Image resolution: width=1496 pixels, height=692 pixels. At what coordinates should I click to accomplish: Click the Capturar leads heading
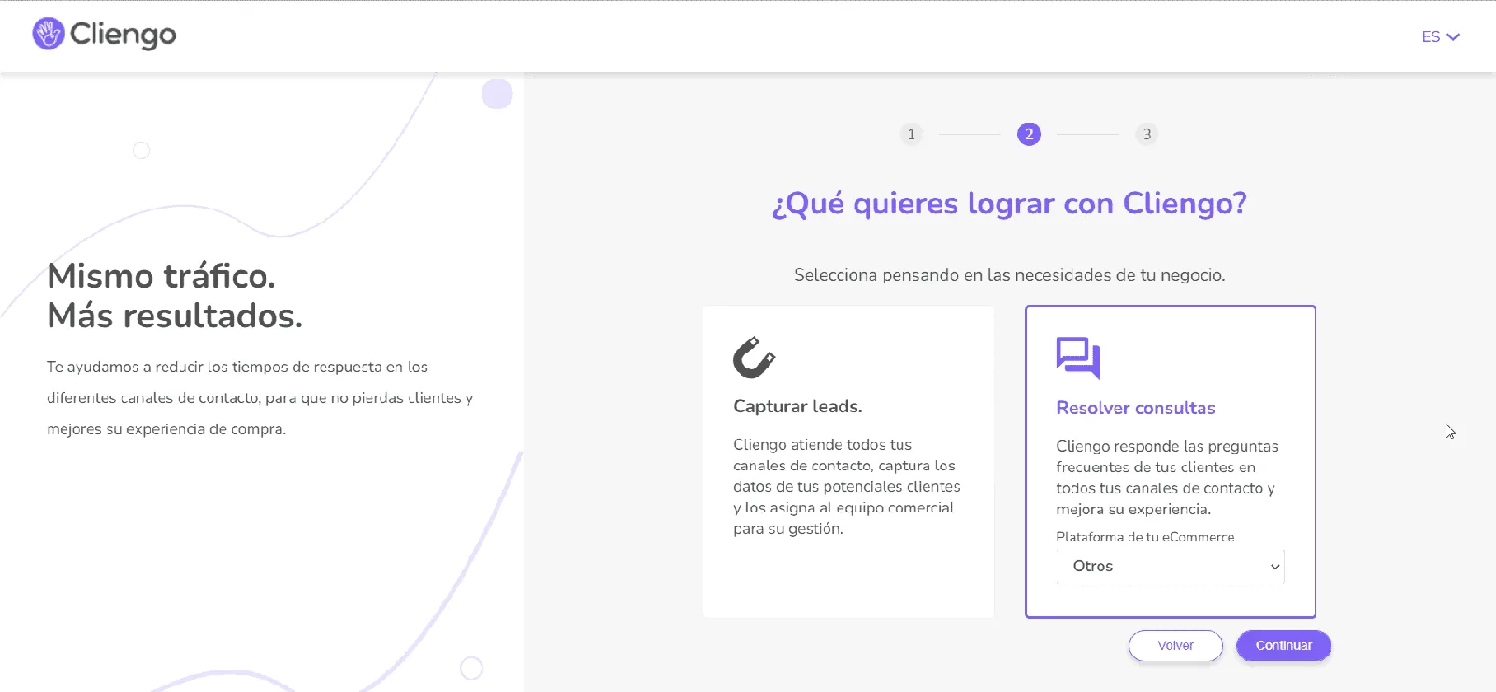click(x=798, y=407)
